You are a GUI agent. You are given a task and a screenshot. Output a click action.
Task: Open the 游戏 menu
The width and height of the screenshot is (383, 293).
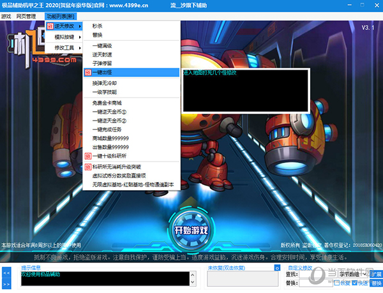[6, 15]
